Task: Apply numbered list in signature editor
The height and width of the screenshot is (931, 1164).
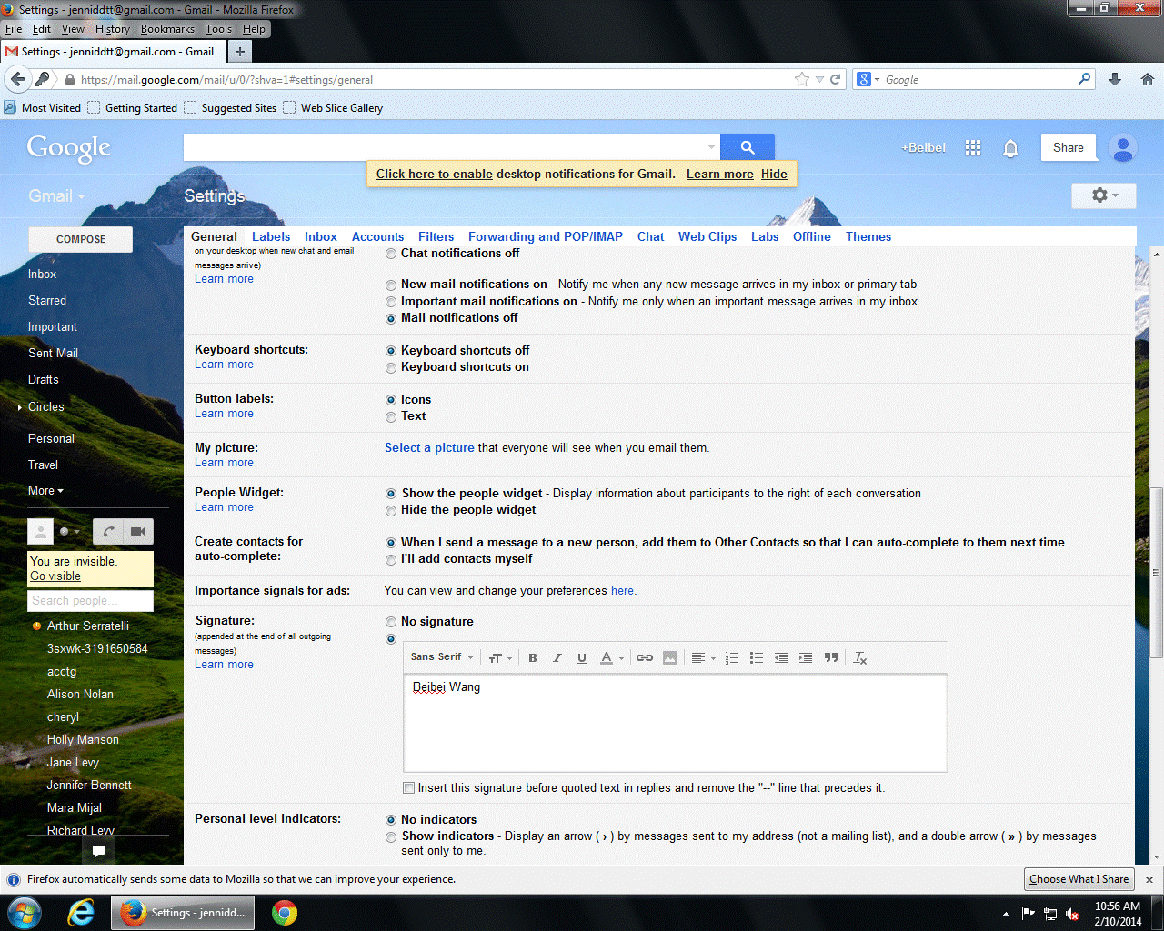Action: 732,657
